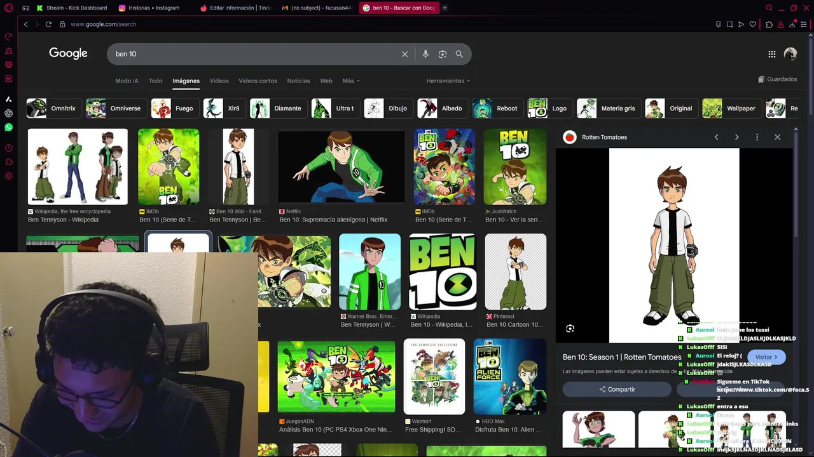Open Easy Setup sliders icon
This screenshot has width=814, height=457.
804,24
